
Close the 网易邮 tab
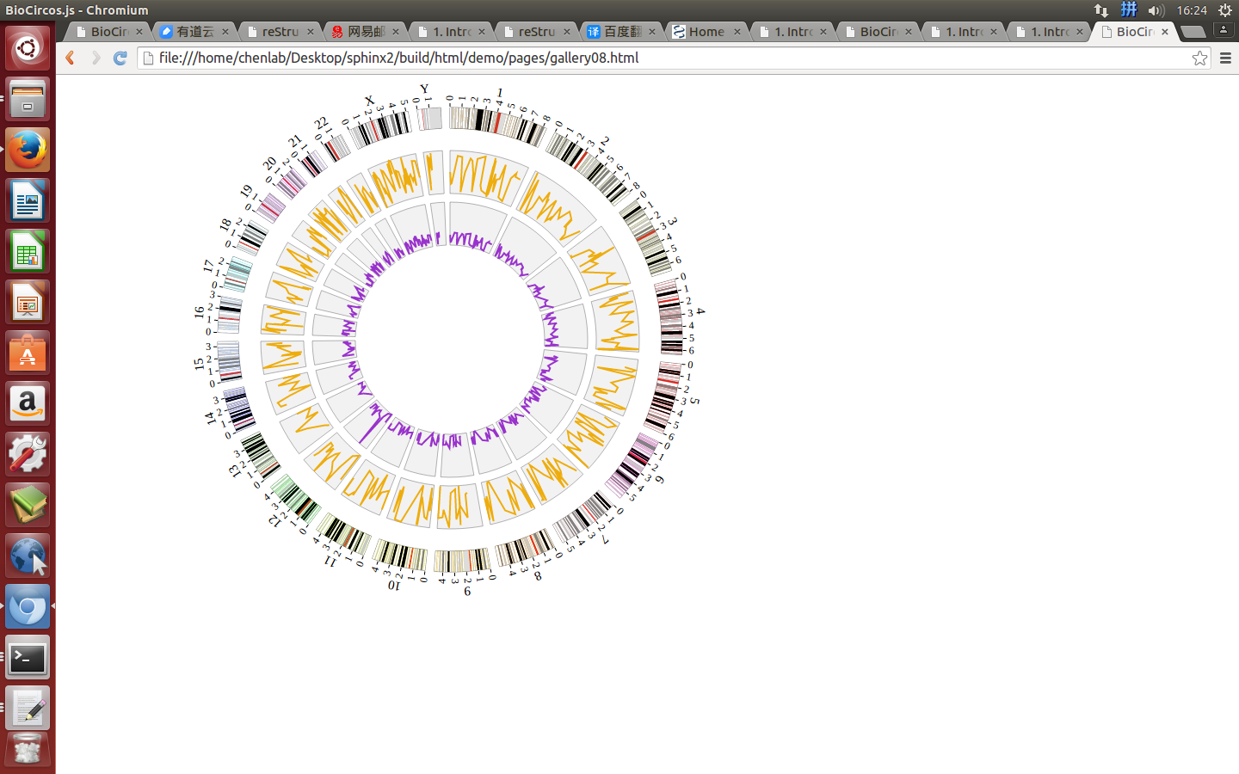(x=396, y=31)
